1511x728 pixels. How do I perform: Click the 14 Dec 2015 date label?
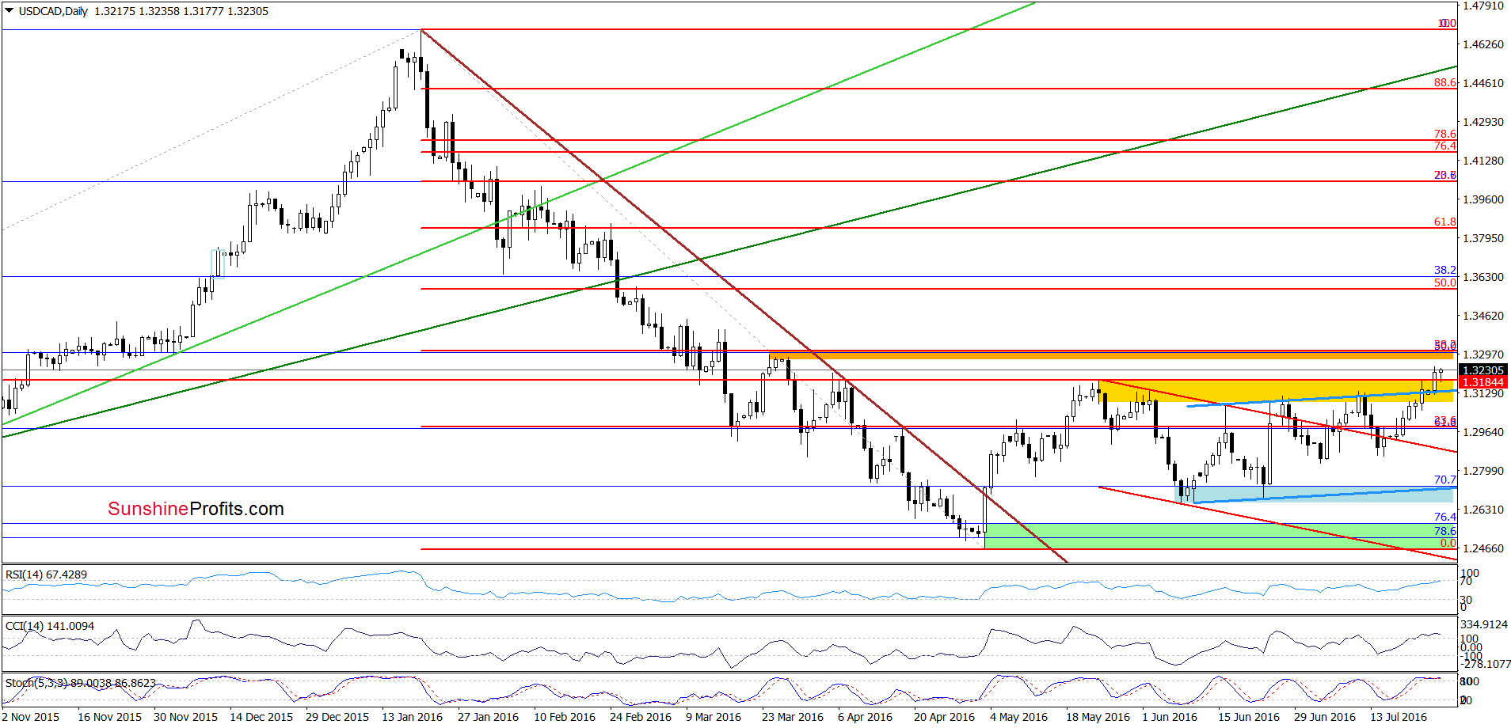coord(261,717)
